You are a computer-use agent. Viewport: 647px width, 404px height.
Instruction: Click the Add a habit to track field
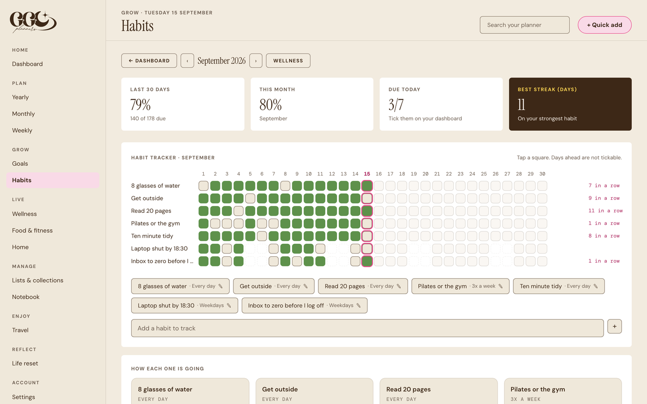[x=367, y=328]
